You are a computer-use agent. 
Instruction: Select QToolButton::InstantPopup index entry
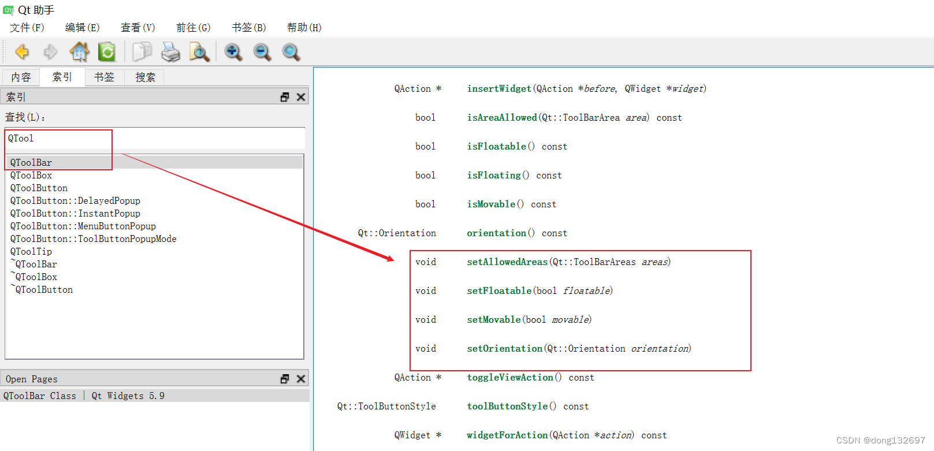click(75, 214)
